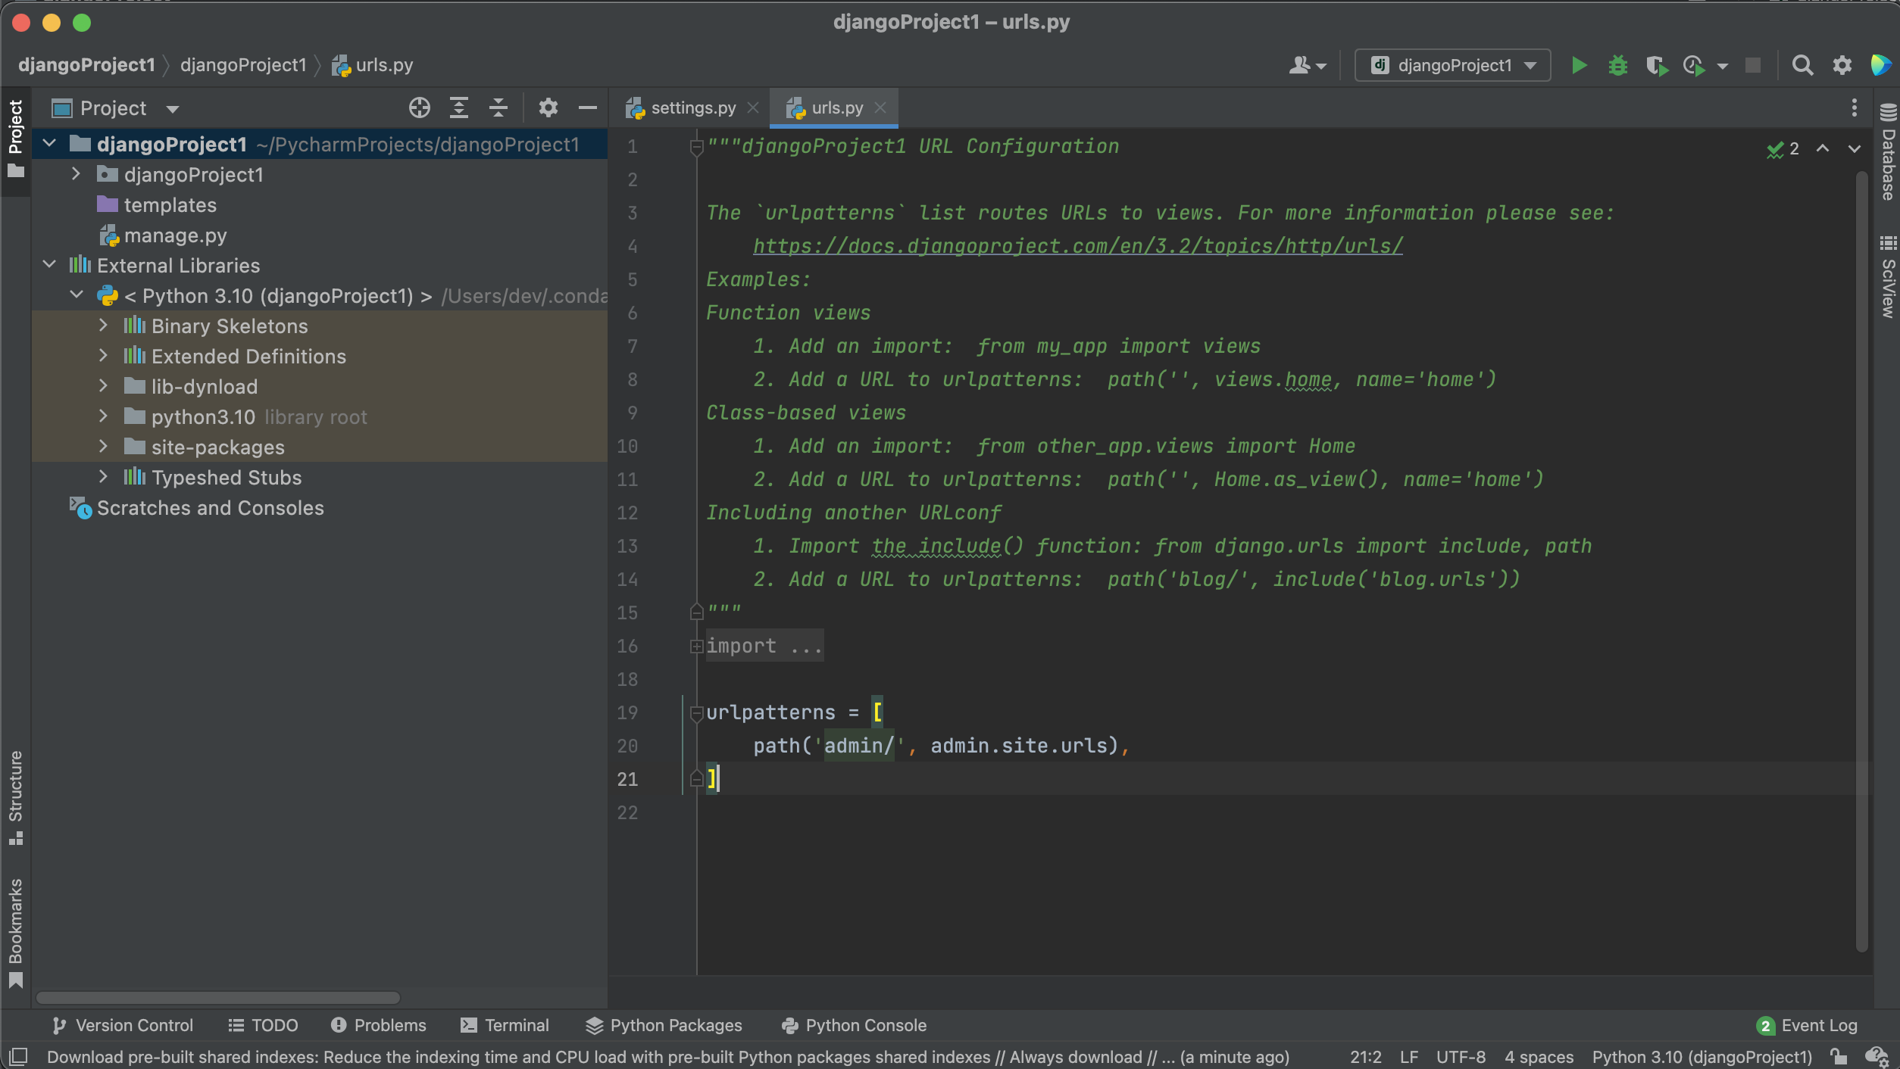Image resolution: width=1900 pixels, height=1069 pixels.
Task: Click Collapse All icon in Project panel
Action: click(x=498, y=108)
